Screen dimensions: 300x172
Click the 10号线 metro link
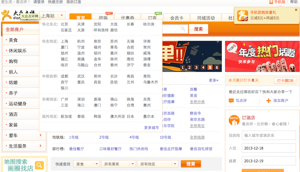tap(165, 137)
